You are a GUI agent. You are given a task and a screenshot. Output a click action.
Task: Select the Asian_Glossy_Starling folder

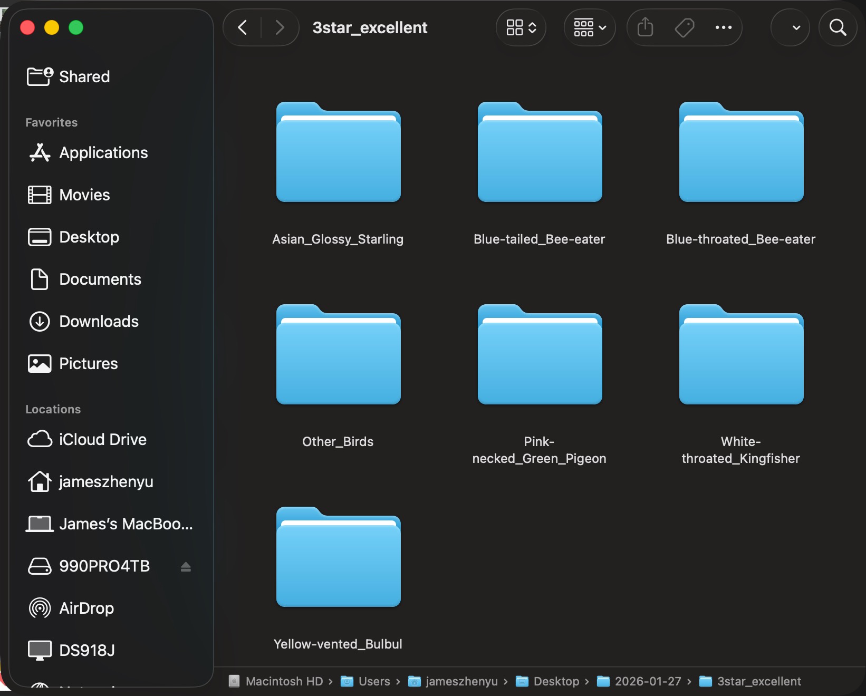(x=338, y=153)
